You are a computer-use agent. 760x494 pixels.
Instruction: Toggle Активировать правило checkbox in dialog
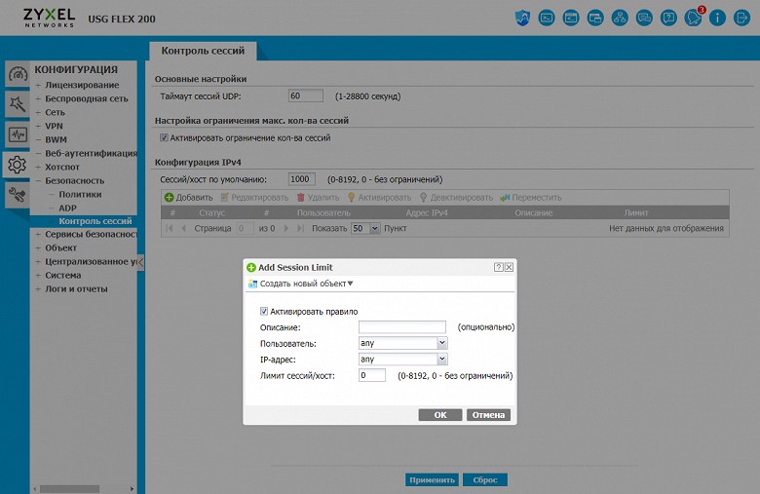coord(264,311)
